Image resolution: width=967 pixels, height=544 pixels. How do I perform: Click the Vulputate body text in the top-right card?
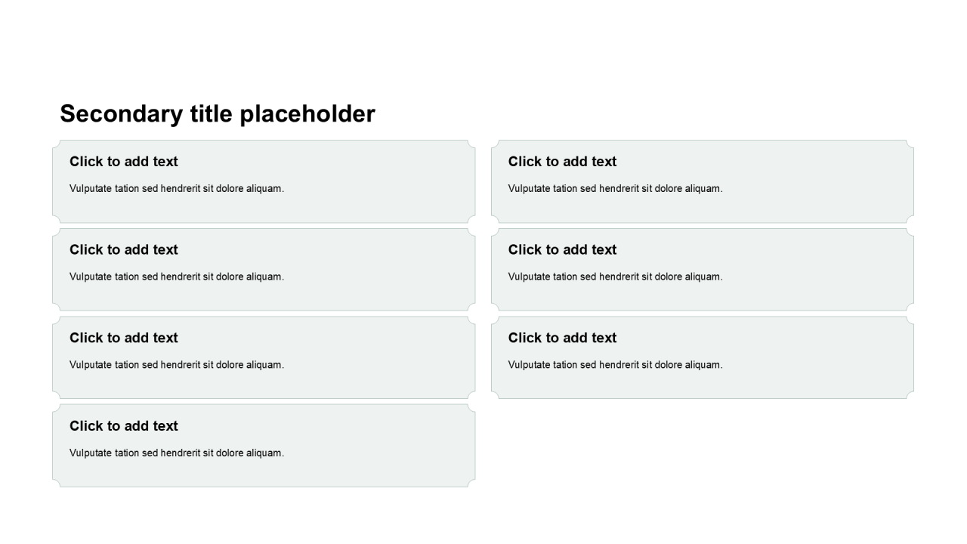point(615,189)
